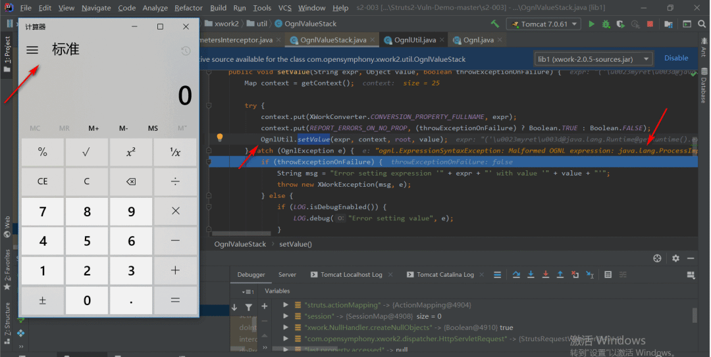
Task: Step Over in the debugger toolbar
Action: coord(516,275)
